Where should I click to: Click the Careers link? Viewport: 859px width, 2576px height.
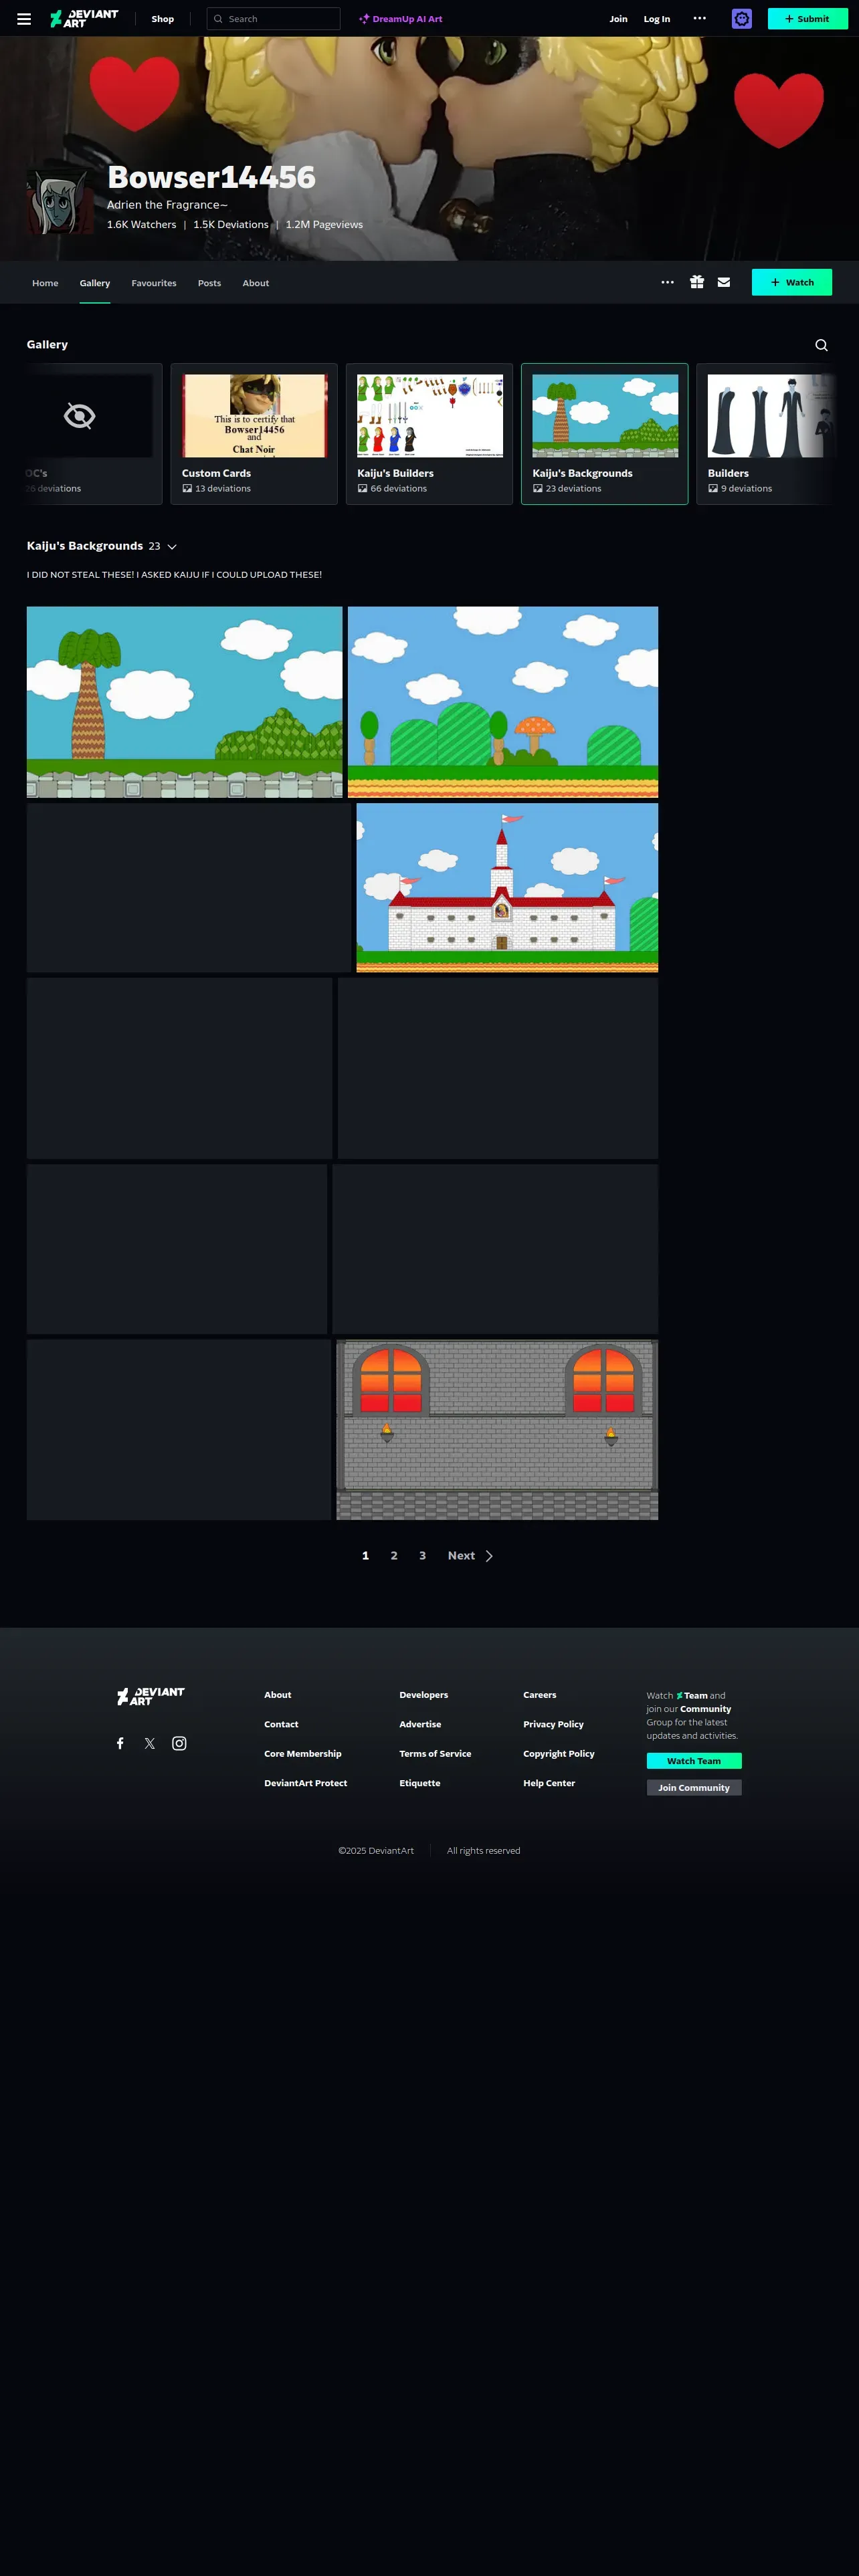click(540, 1695)
